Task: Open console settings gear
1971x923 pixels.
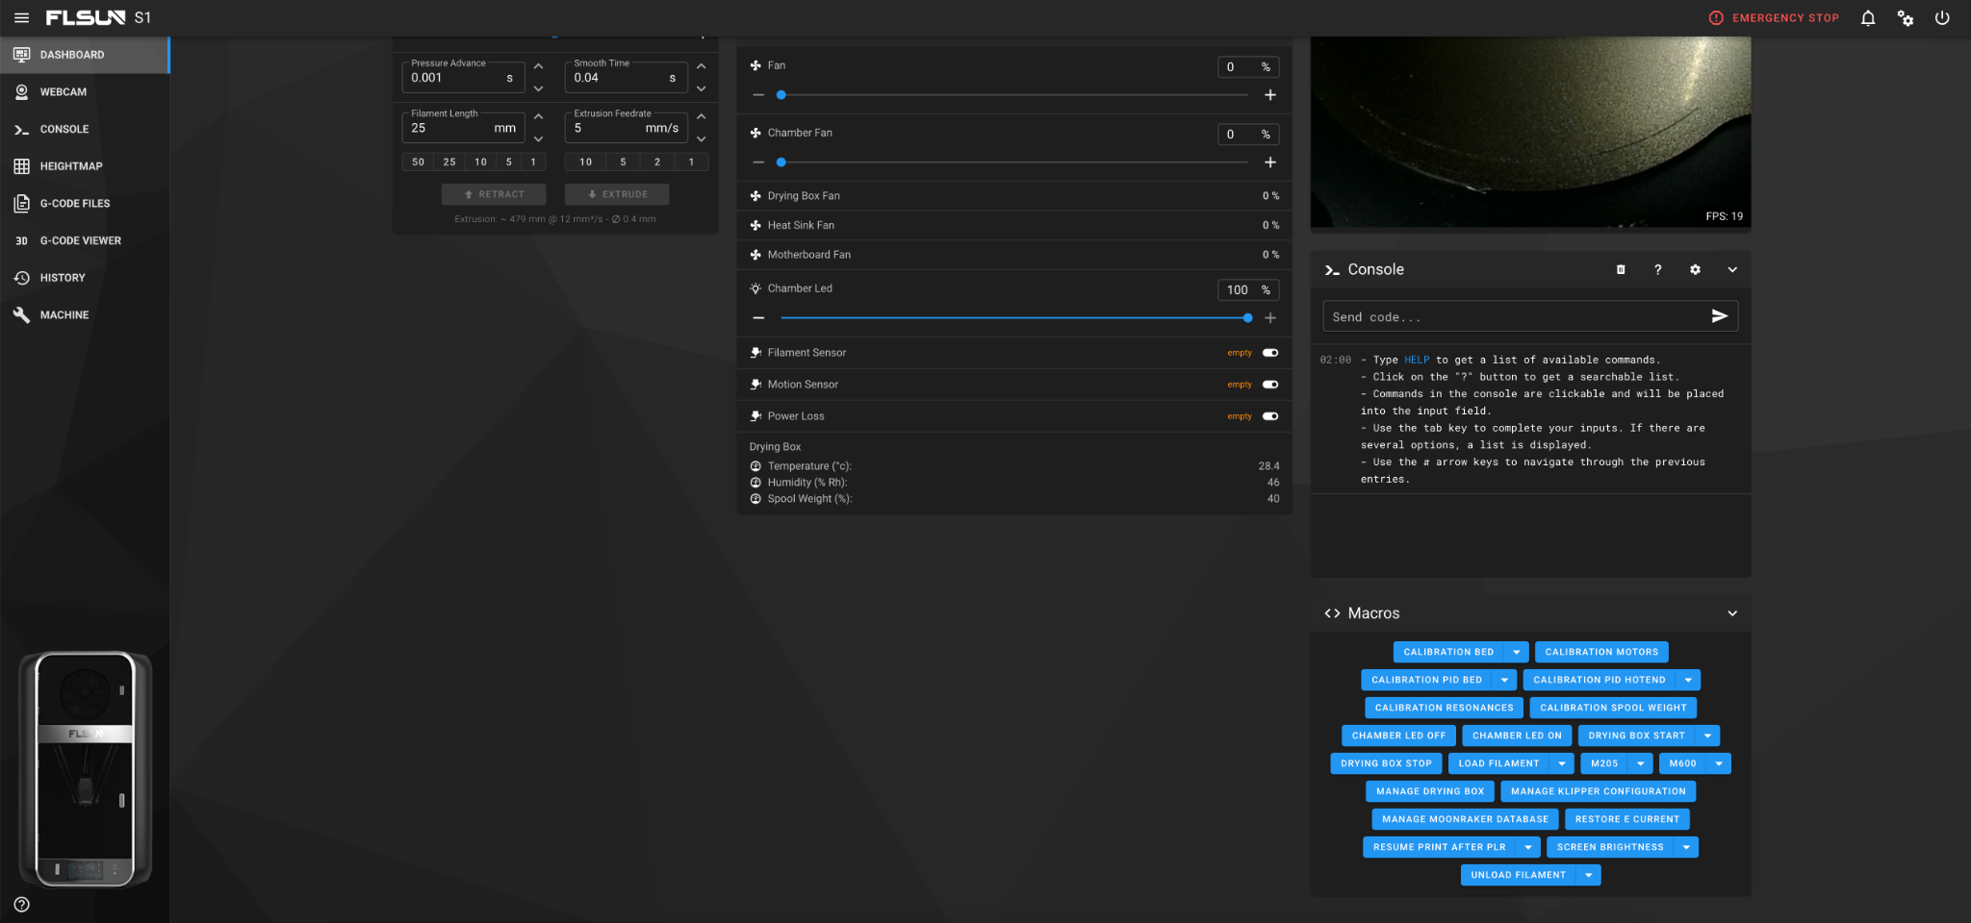Action: tap(1695, 270)
